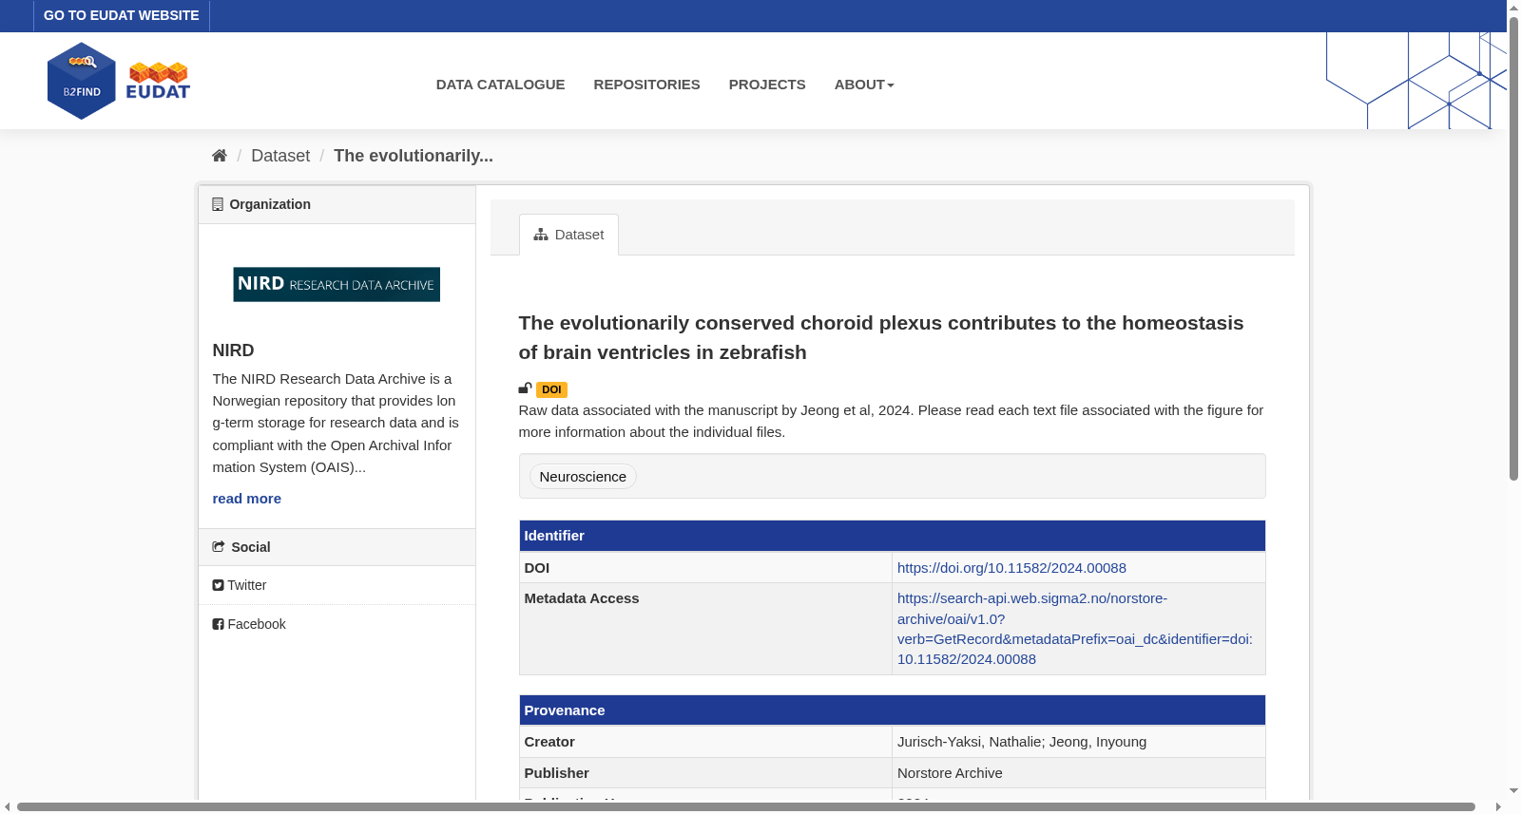This screenshot has height=814, width=1521.
Task: Open the Twitter share link
Action: 240,586
